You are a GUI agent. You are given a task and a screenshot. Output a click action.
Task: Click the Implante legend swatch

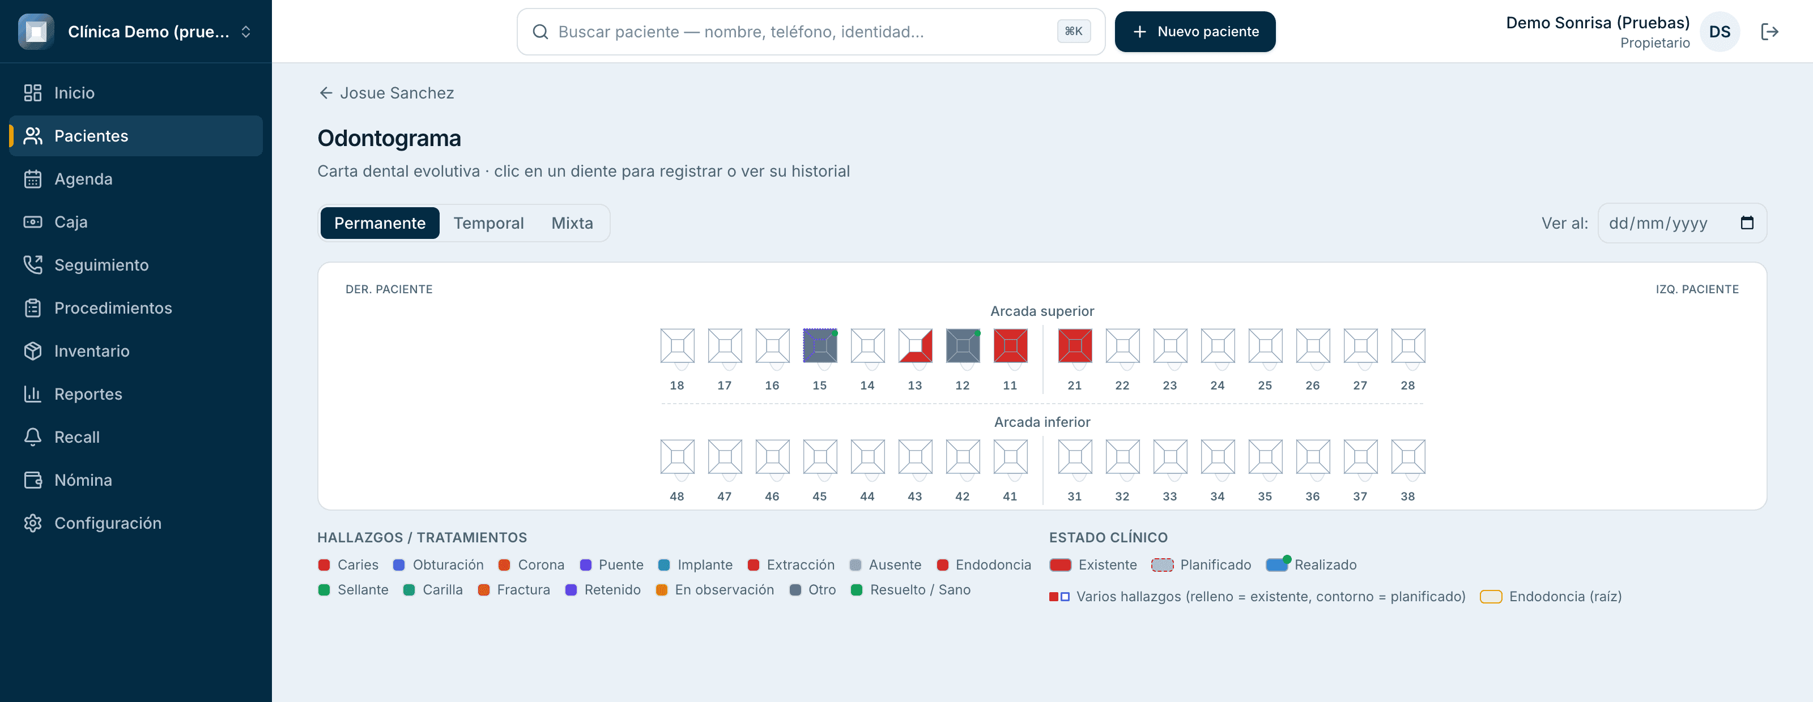click(x=663, y=565)
